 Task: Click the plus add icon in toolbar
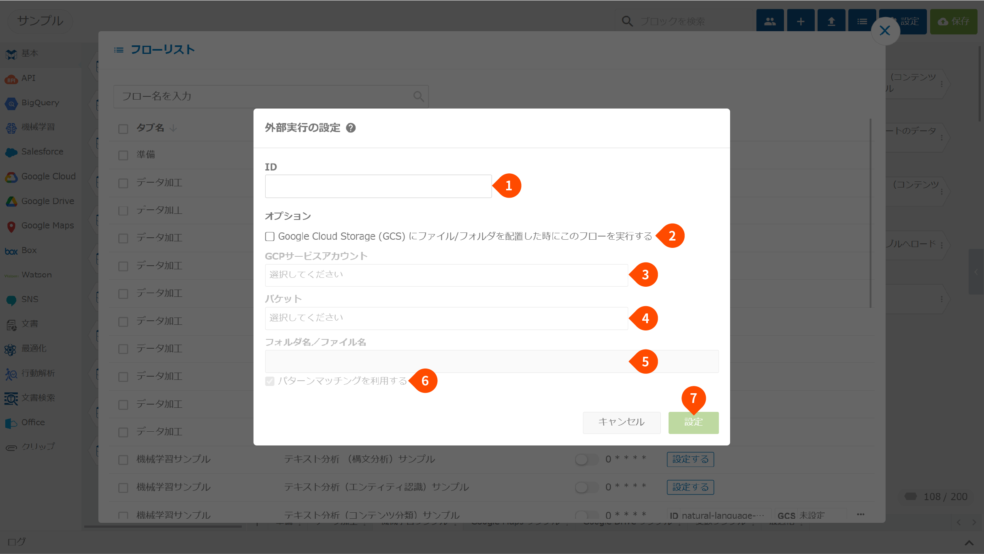point(801,21)
